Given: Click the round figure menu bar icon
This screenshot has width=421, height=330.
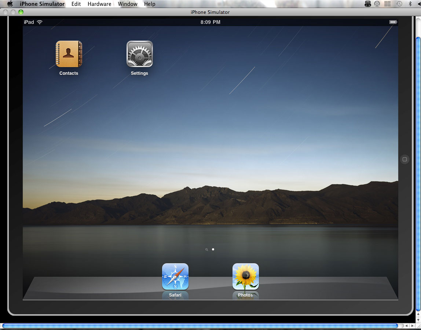Looking at the screenshot, I should click(377, 4).
